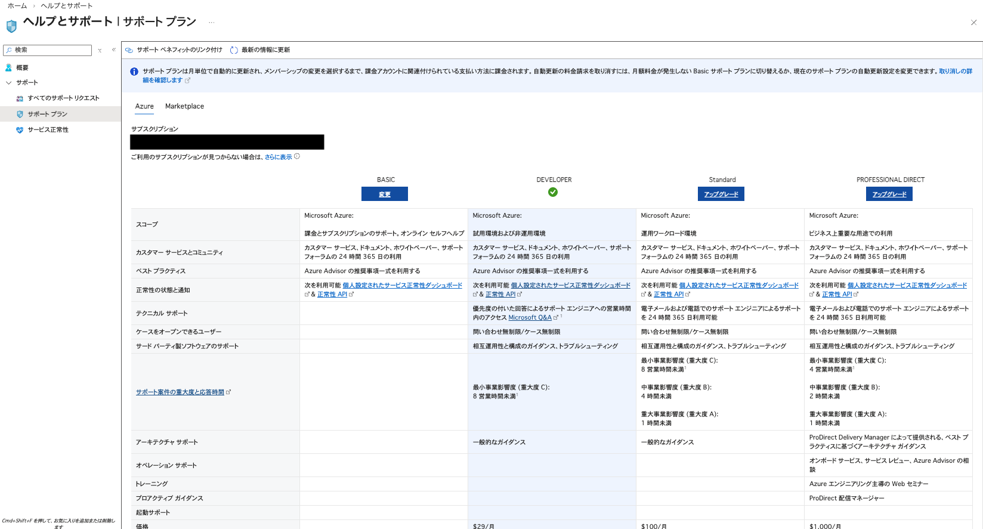Open the more options ellipsis beside the title
Image resolution: width=983 pixels, height=529 pixels.
pyautogui.click(x=211, y=23)
